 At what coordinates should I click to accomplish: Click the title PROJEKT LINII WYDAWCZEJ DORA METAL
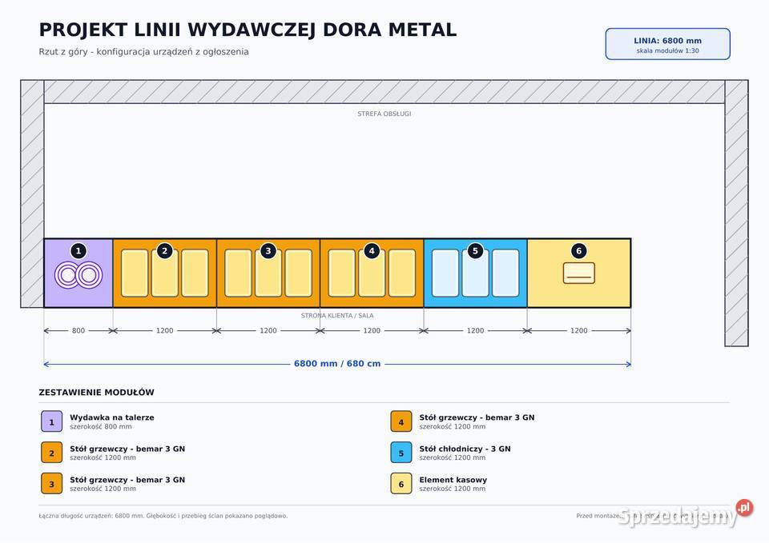[248, 30]
